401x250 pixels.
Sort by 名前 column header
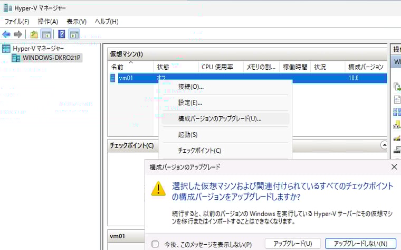131,67
